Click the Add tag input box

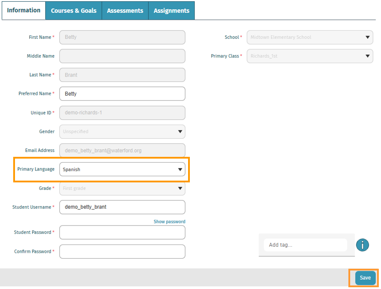click(x=305, y=245)
